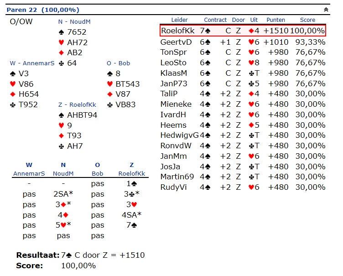Collapse the Paren 22 section chevron

pyautogui.click(x=326, y=10)
